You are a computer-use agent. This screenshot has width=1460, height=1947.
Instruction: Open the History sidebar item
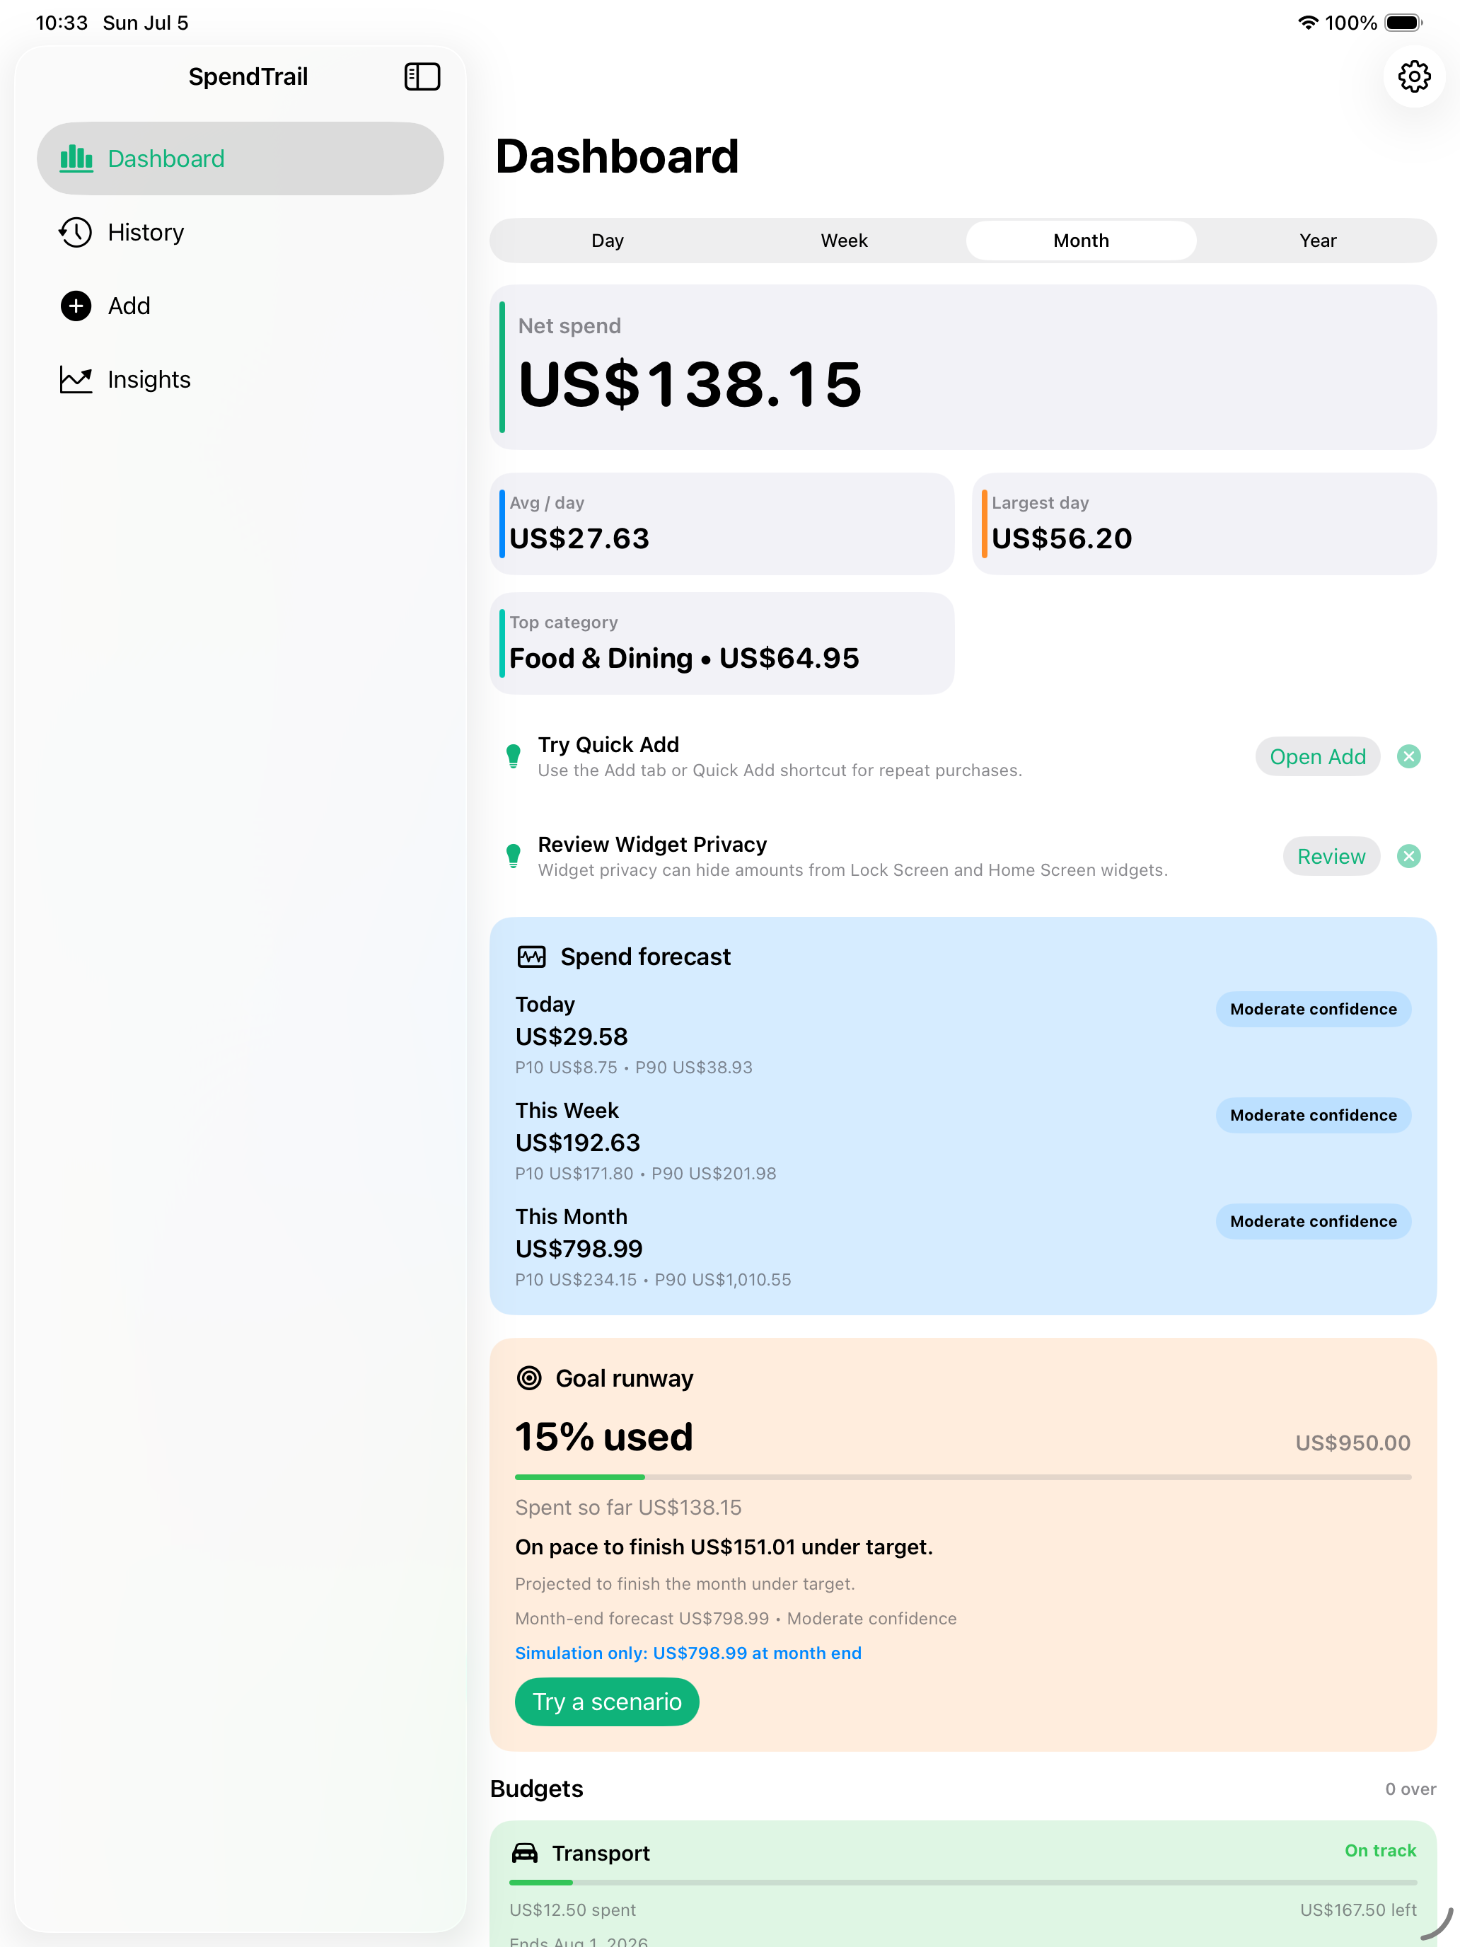click(x=241, y=232)
